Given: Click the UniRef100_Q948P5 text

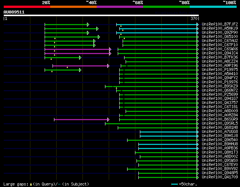Looking at the screenshot, I should coord(220,173).
